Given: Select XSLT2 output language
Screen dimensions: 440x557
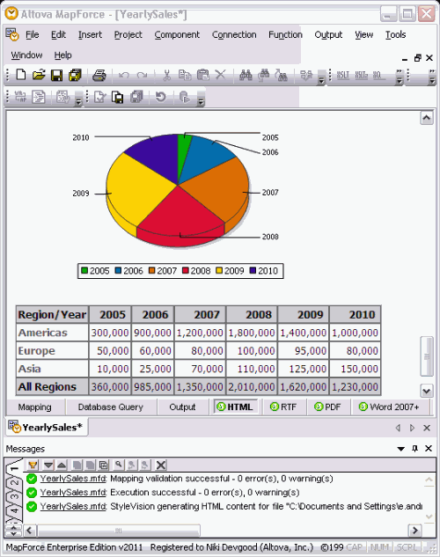Looking at the screenshot, I should 362,75.
